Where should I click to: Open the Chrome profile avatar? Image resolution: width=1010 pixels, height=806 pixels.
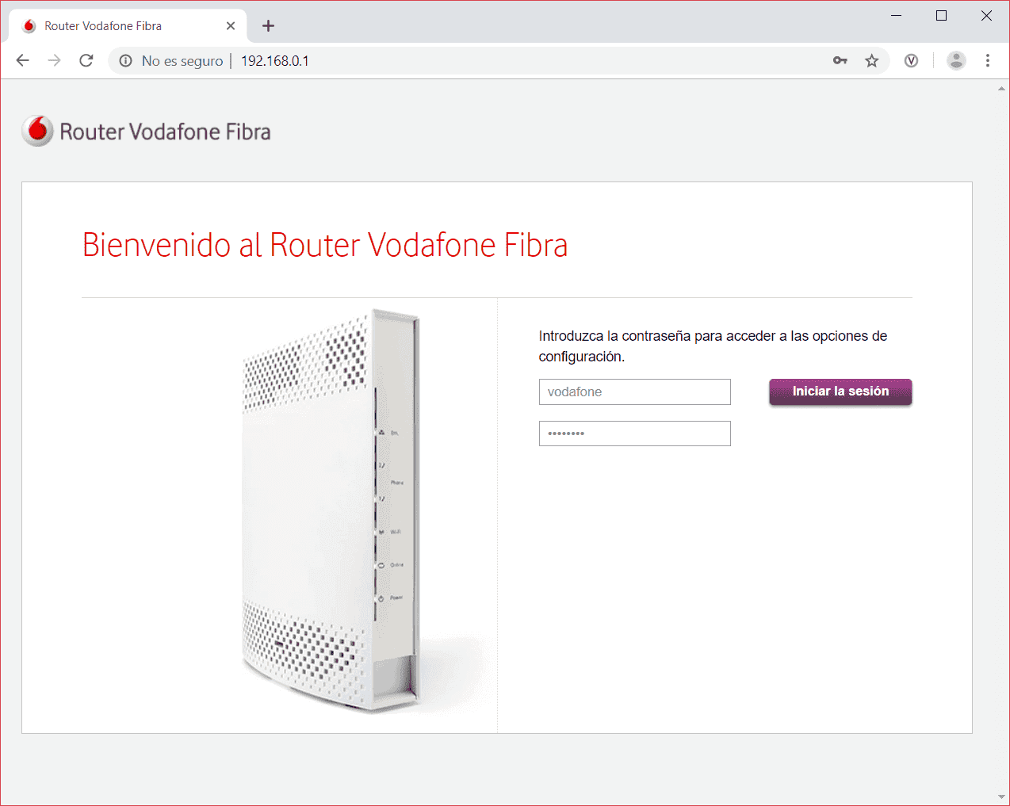(956, 61)
